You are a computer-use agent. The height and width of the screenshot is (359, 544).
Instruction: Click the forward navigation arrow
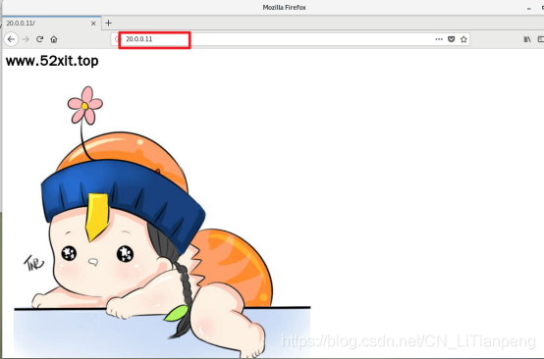tap(26, 39)
